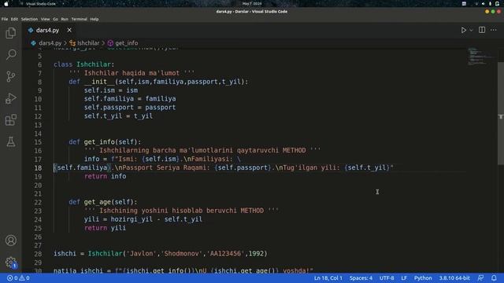The width and height of the screenshot is (504, 283).
Task: Click on 'return yili' line
Action: 105,228
